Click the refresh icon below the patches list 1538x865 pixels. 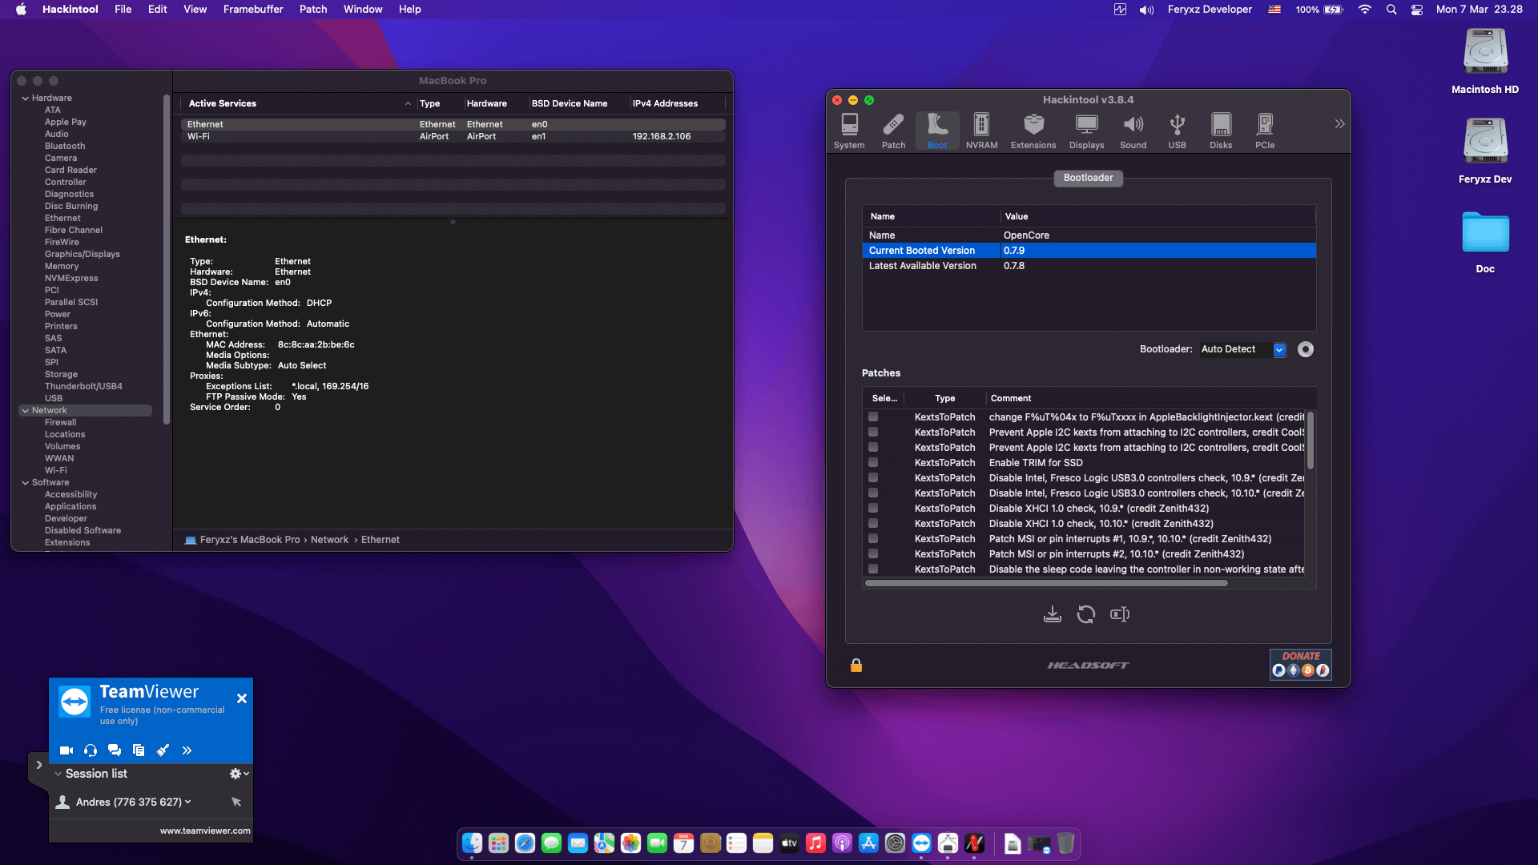(1086, 614)
